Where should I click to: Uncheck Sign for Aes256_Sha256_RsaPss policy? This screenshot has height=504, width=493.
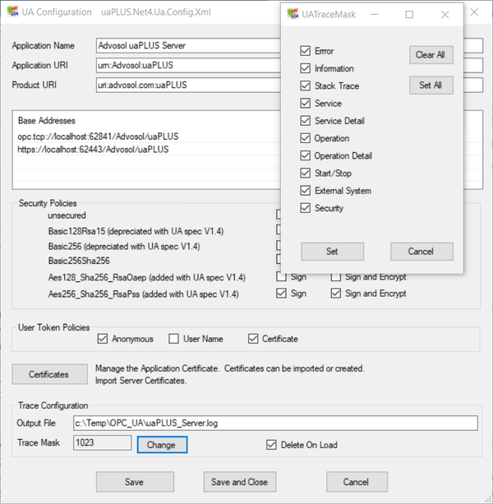tap(281, 294)
